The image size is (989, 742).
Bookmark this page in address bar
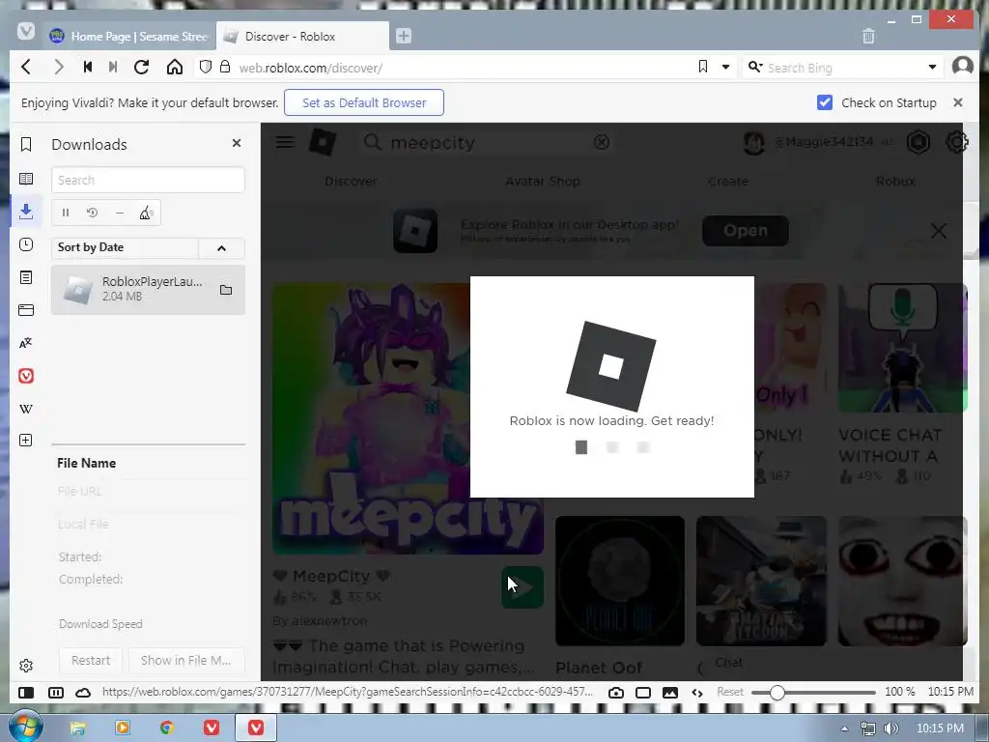click(703, 67)
